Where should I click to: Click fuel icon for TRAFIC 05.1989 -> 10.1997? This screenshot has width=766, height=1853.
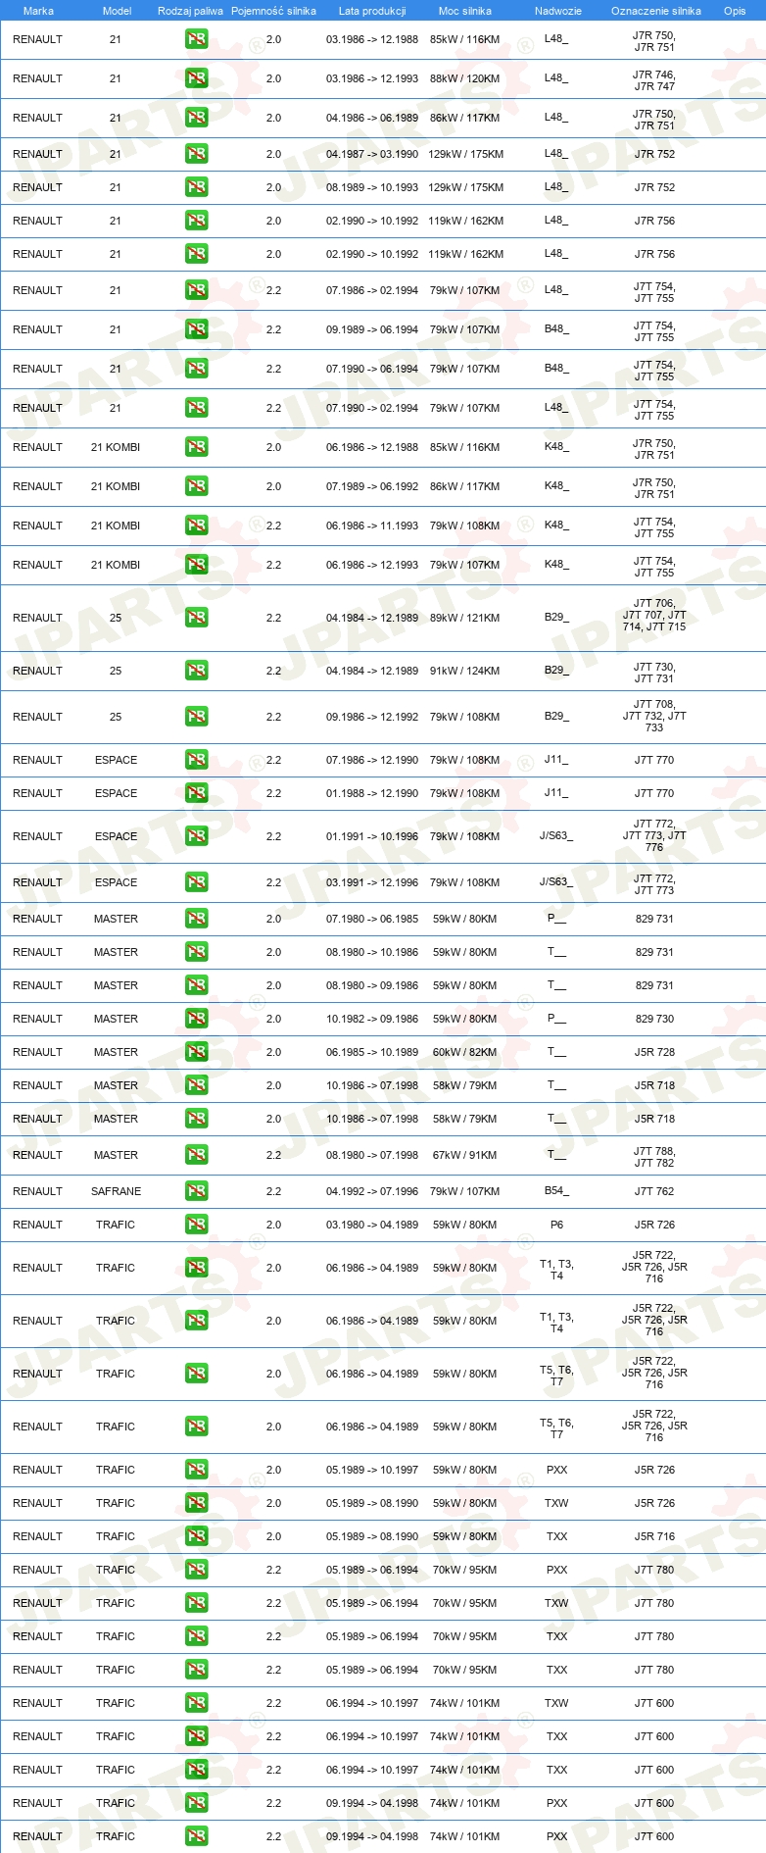point(197,1470)
